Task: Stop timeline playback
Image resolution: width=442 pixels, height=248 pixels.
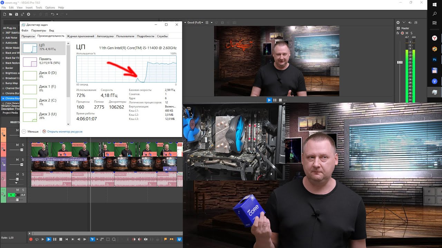Action: click(61, 239)
